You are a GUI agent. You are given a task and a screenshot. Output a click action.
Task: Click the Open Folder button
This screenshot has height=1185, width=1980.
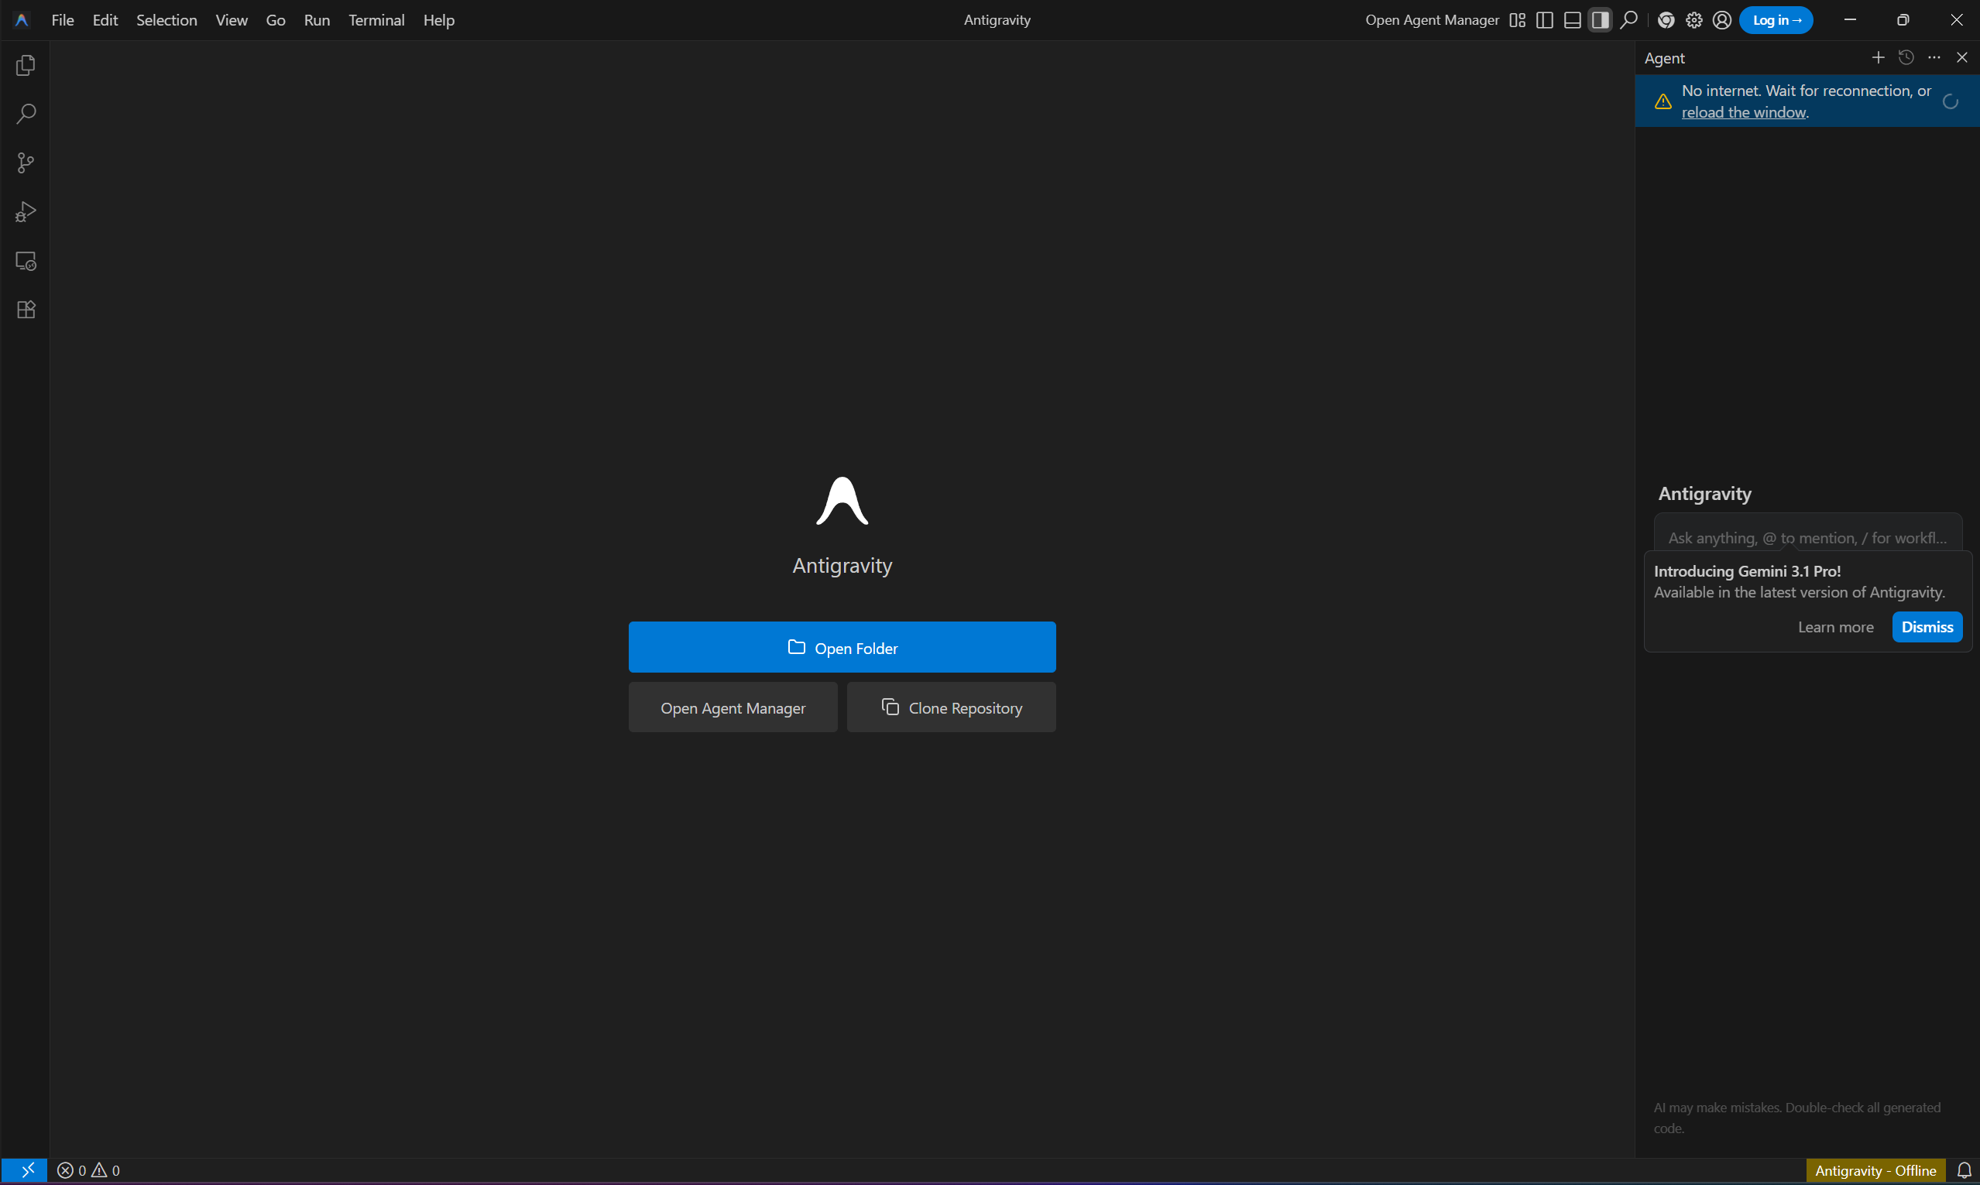(x=842, y=648)
